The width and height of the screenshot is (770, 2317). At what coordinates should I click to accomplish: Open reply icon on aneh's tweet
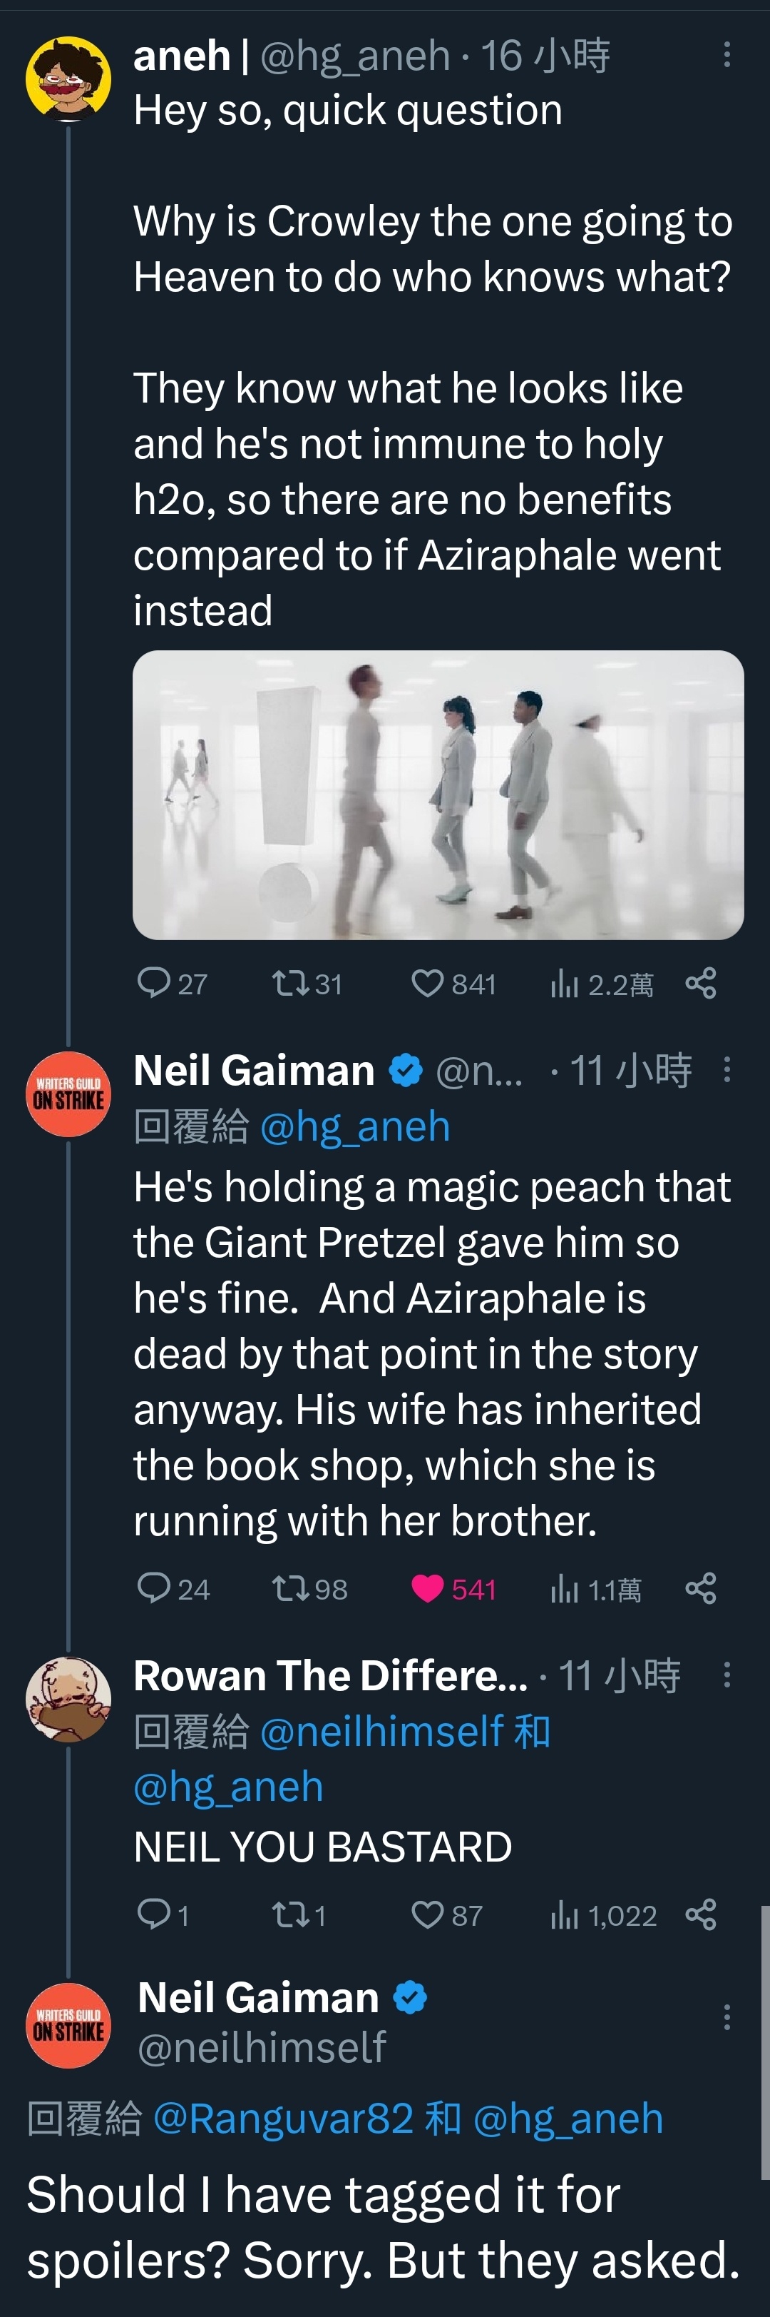pyautogui.click(x=153, y=982)
